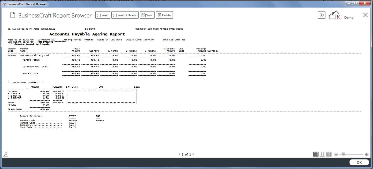
Task: Click the "Vch Cutoff 31/05/19" text
Action: (x=21, y=42)
